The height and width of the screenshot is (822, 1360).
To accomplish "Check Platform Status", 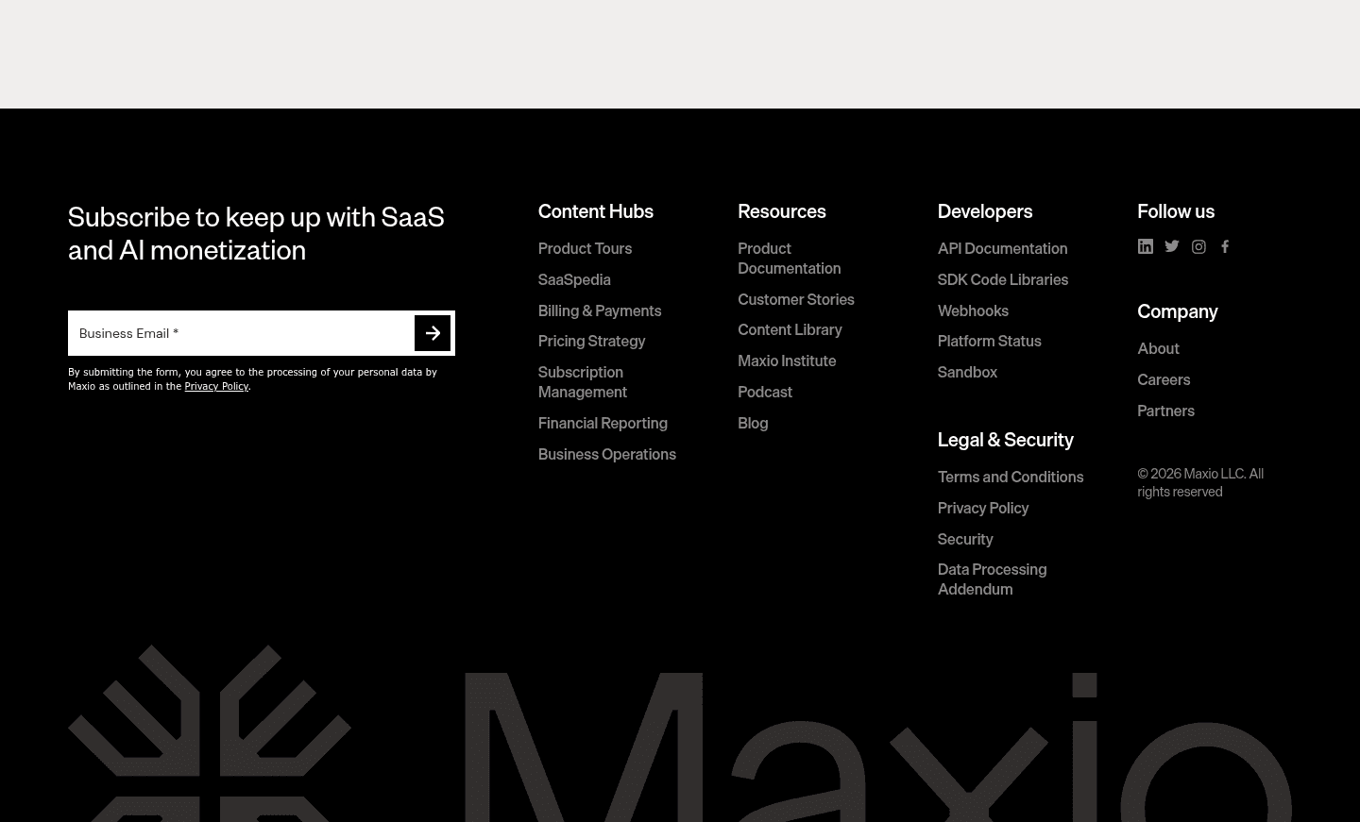I will (x=990, y=341).
